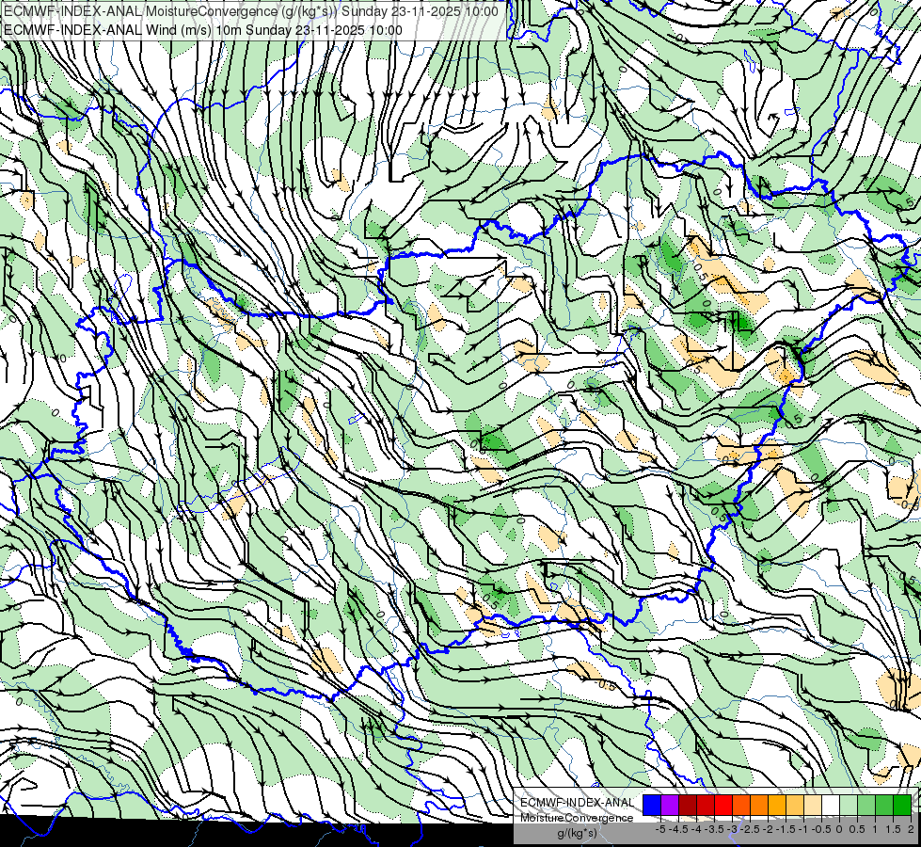Click the purple legend swatch between -5 and -4.5
Screen dimensions: 921x847
coord(670,805)
